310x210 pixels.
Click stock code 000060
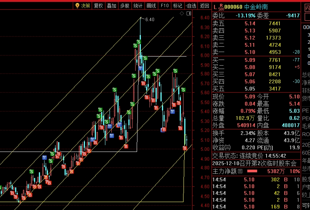pos(233,7)
